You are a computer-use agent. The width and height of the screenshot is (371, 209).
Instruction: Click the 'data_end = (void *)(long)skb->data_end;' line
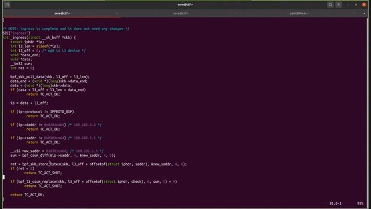[x=49, y=81]
